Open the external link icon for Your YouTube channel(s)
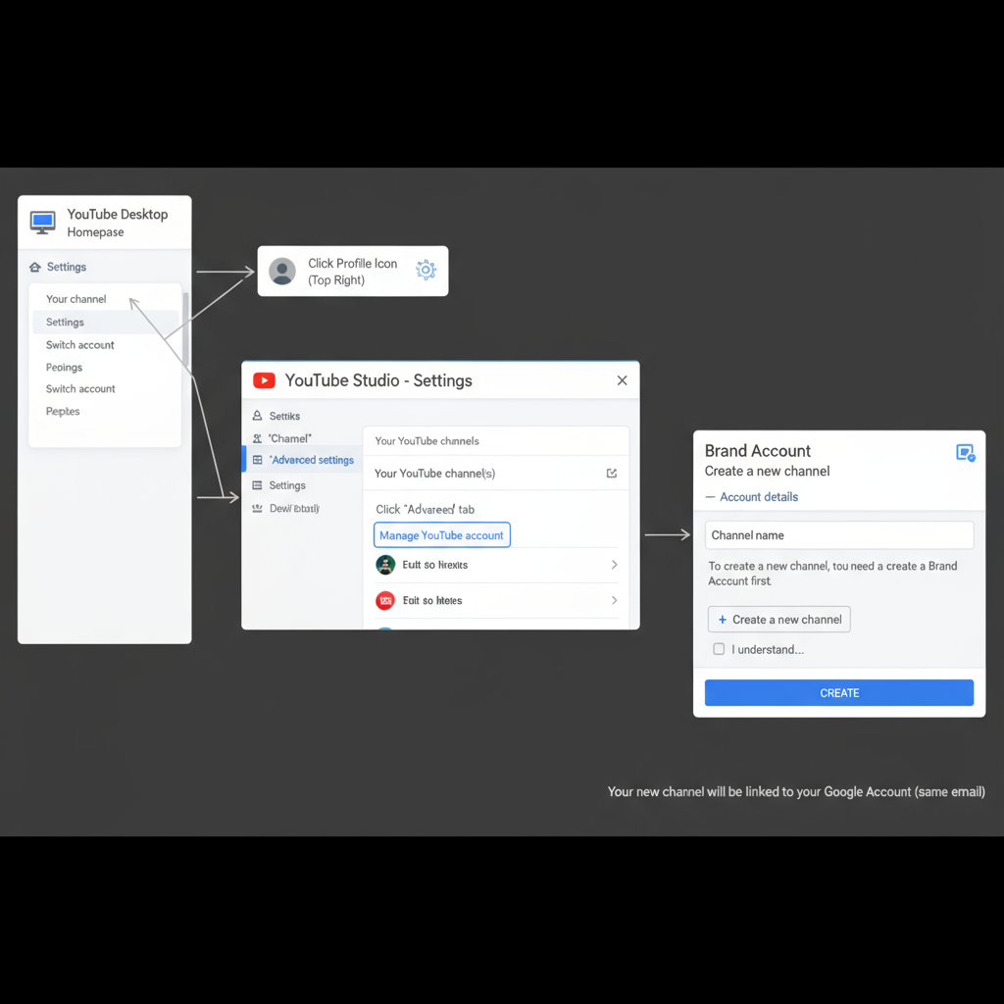The image size is (1004, 1004). click(612, 474)
